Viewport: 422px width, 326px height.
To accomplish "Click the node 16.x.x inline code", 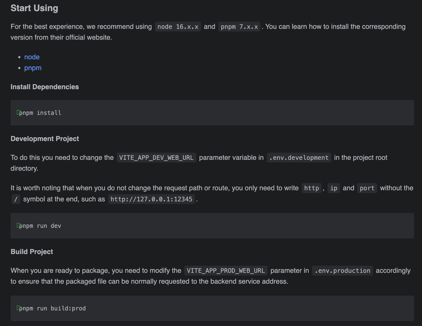I will [178, 27].
